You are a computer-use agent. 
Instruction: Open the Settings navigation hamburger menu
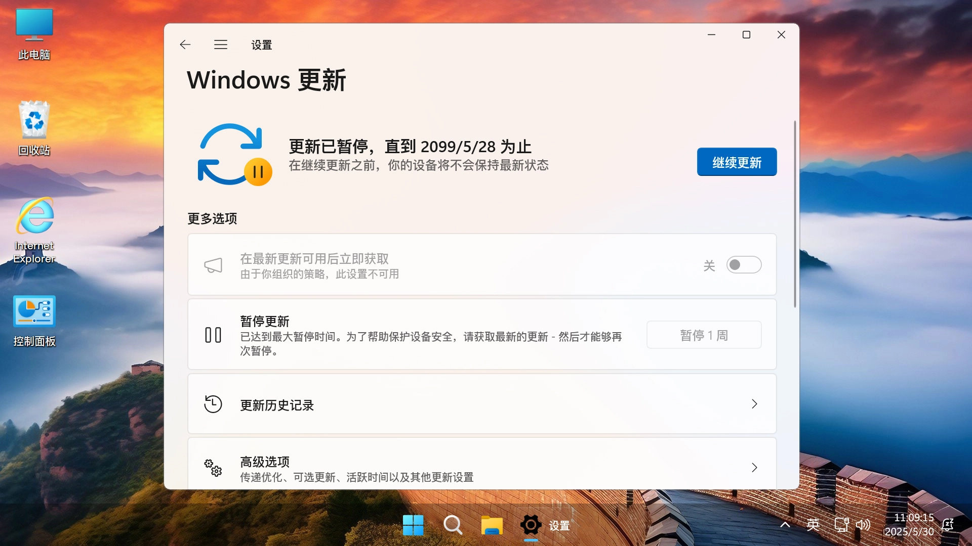220,44
